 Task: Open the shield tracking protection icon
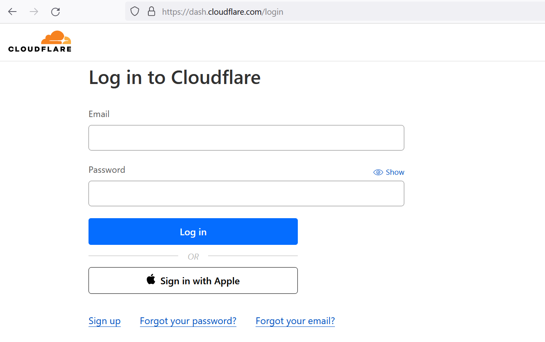(x=135, y=12)
